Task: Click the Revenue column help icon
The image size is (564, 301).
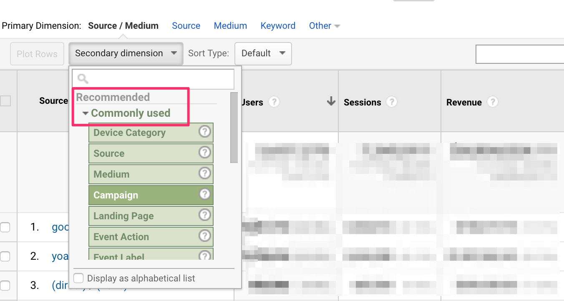Action: [x=493, y=102]
